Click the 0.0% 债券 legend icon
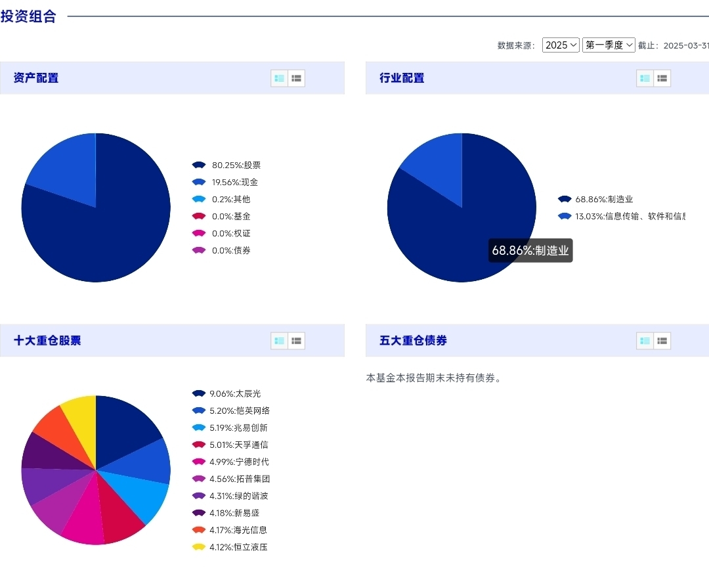 click(199, 250)
